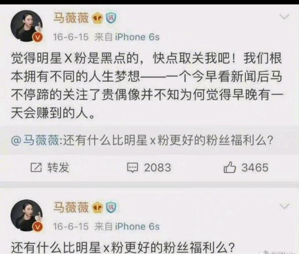Tap the 转发 repost icon
299x254 pixels.
click(x=36, y=168)
